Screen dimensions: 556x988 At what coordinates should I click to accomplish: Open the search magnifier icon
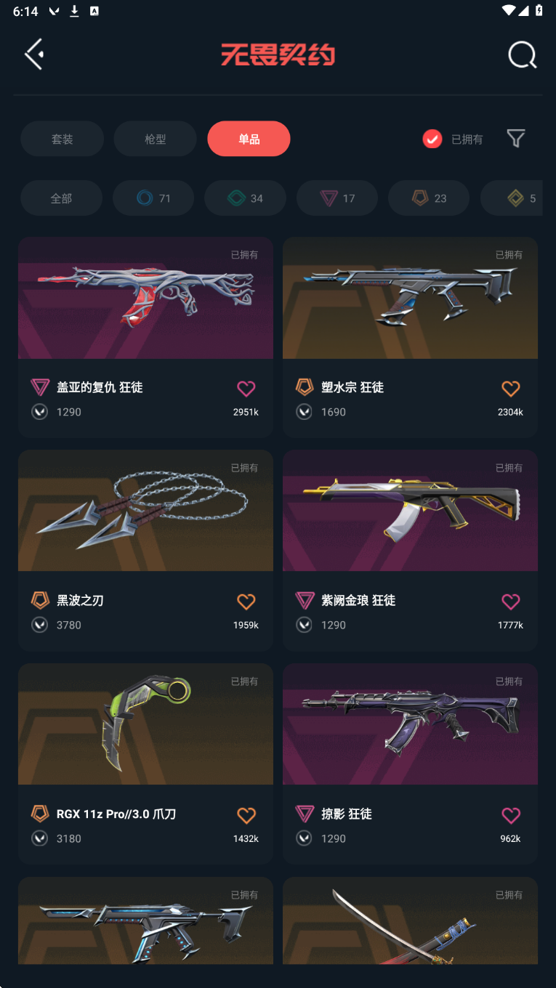point(522,54)
